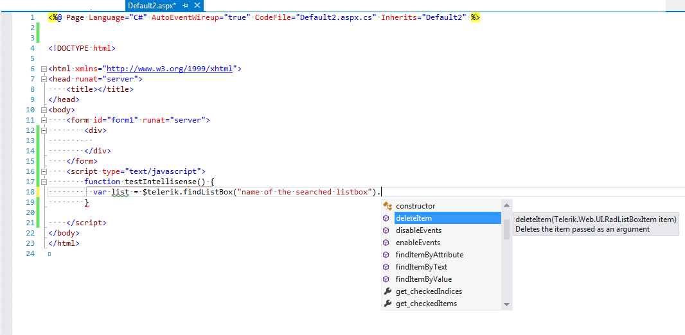Click the closing head tag on line 9
The image size is (685, 335).
(64, 99)
